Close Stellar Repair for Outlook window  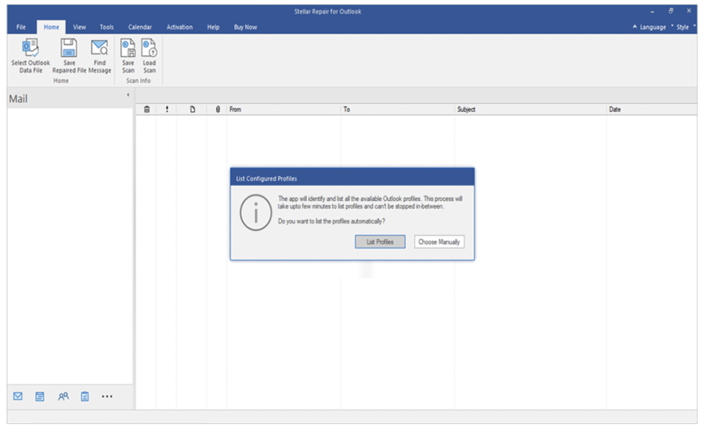[689, 11]
